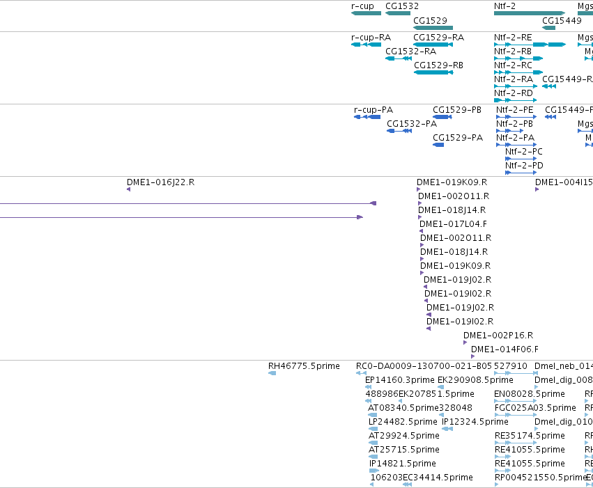
Task: Select the EP14160.3prime EST label
Action: coord(400,380)
